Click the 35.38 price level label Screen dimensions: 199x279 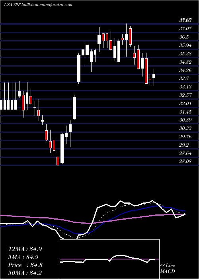pos(185,54)
